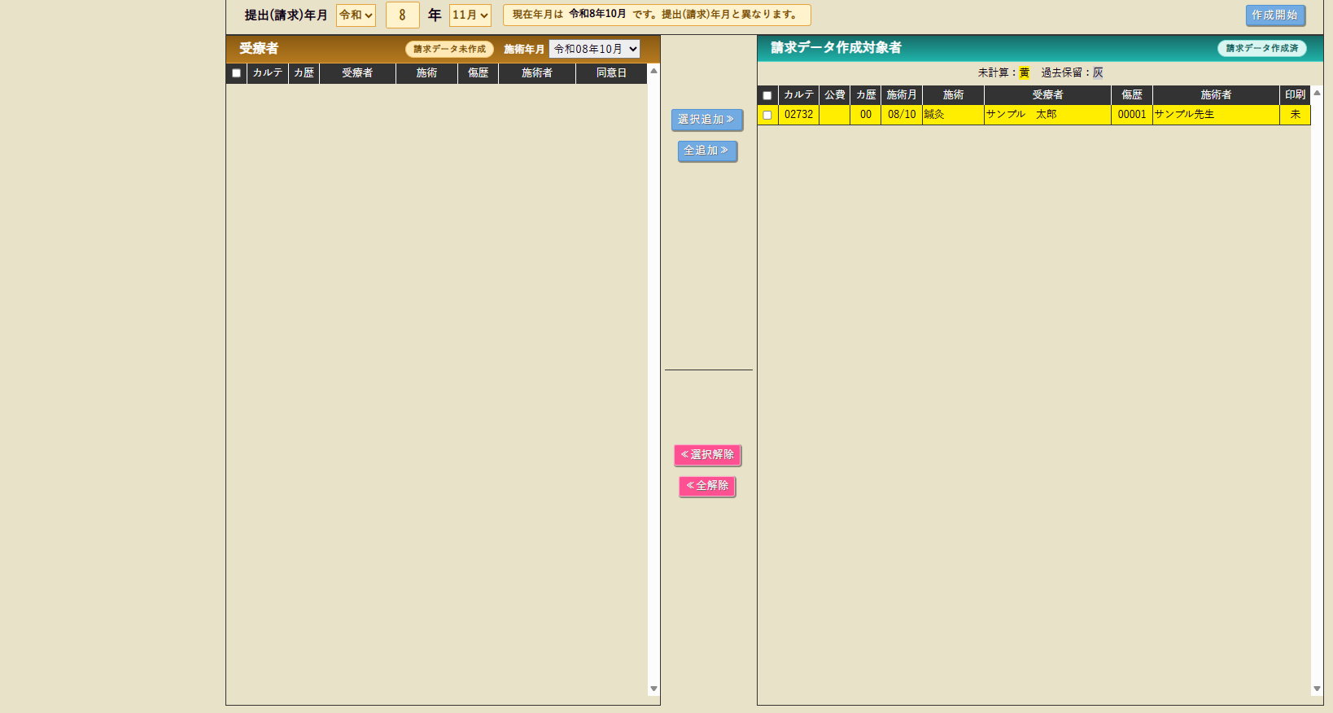This screenshot has width=1333, height=713.
Task: Click the 全解除 button
Action: pos(707,486)
